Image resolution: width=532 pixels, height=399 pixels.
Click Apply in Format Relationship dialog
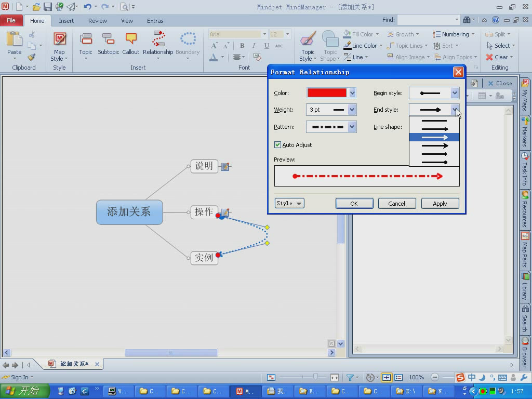tap(440, 204)
